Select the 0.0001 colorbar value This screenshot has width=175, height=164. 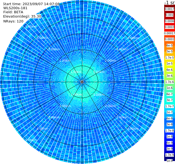(170, 39)
